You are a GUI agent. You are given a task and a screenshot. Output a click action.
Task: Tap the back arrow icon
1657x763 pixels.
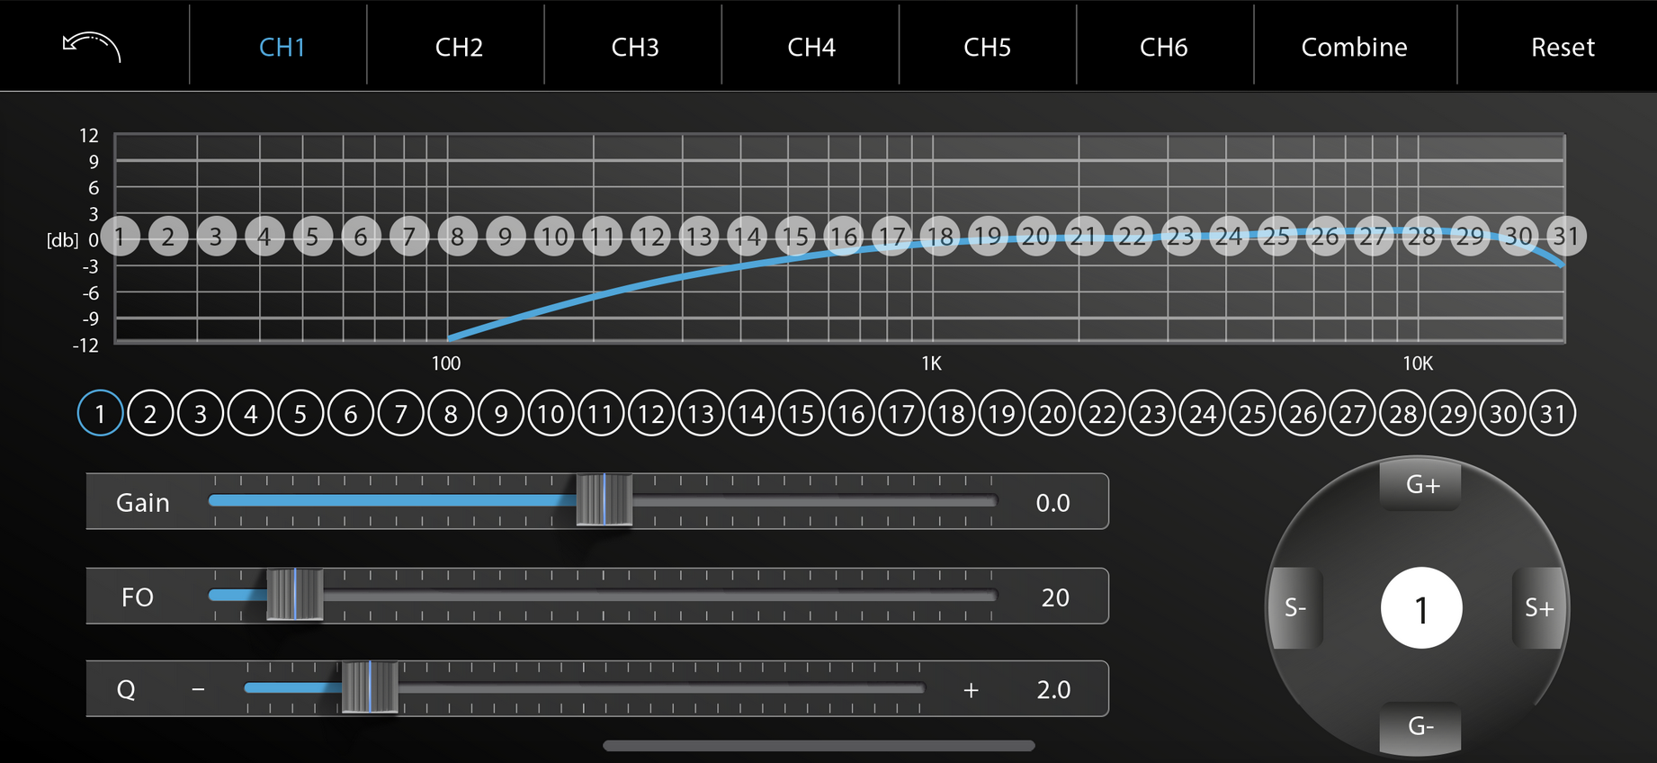[92, 47]
